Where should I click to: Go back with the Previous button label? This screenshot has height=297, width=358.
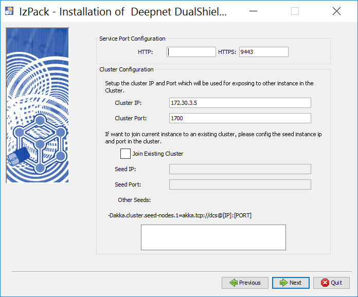249,283
